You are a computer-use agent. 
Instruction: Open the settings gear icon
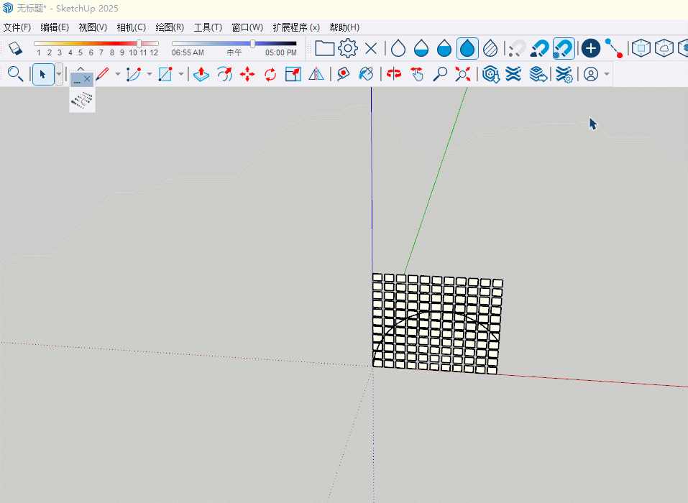[348, 48]
